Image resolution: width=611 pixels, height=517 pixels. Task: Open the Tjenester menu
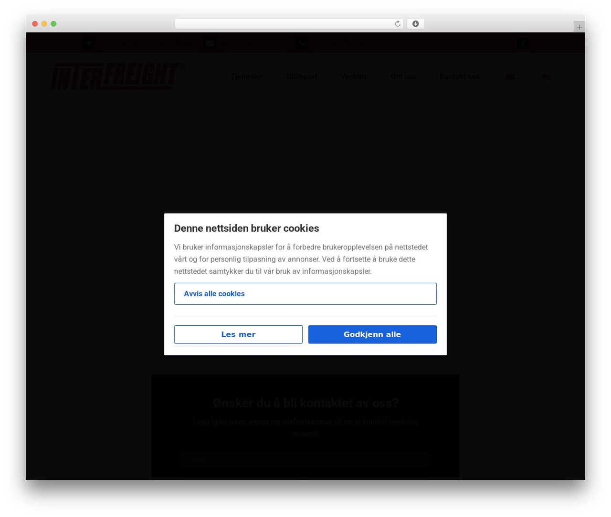(x=247, y=76)
